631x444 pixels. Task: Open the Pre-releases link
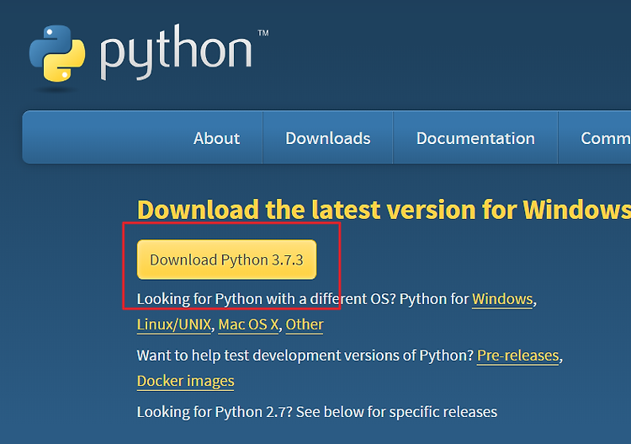518,356
